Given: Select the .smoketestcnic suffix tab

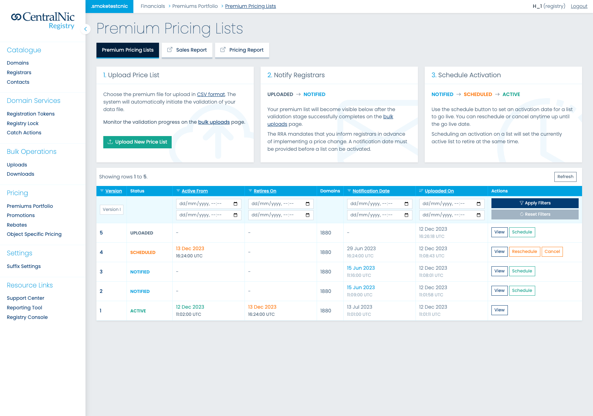Looking at the screenshot, I should [x=109, y=6].
